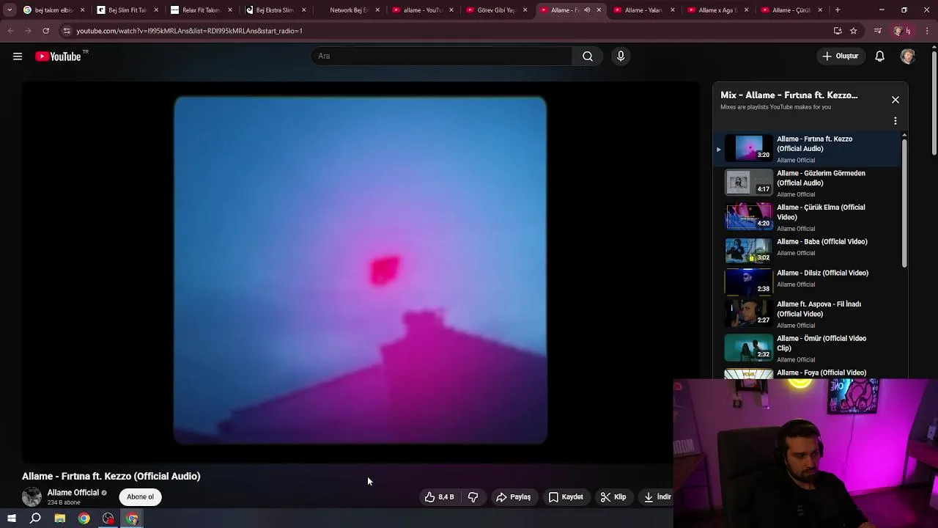This screenshot has width=938, height=528.
Task: Click the Mix playlist panel scrollbar
Action: (904, 202)
